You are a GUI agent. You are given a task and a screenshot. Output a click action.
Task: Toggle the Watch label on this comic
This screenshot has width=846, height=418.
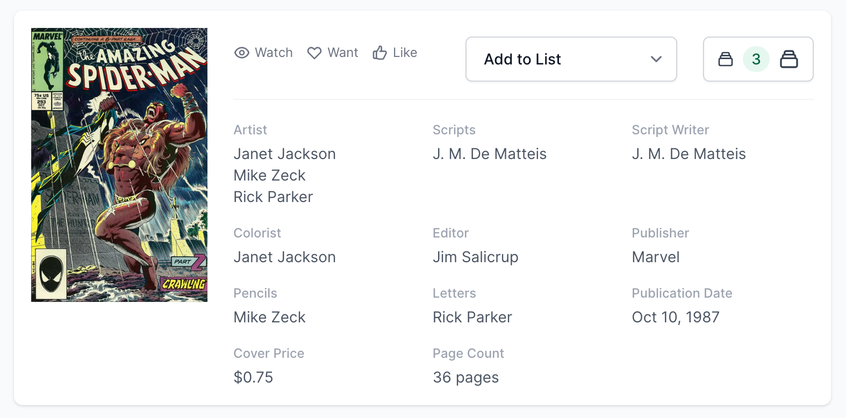pos(274,53)
